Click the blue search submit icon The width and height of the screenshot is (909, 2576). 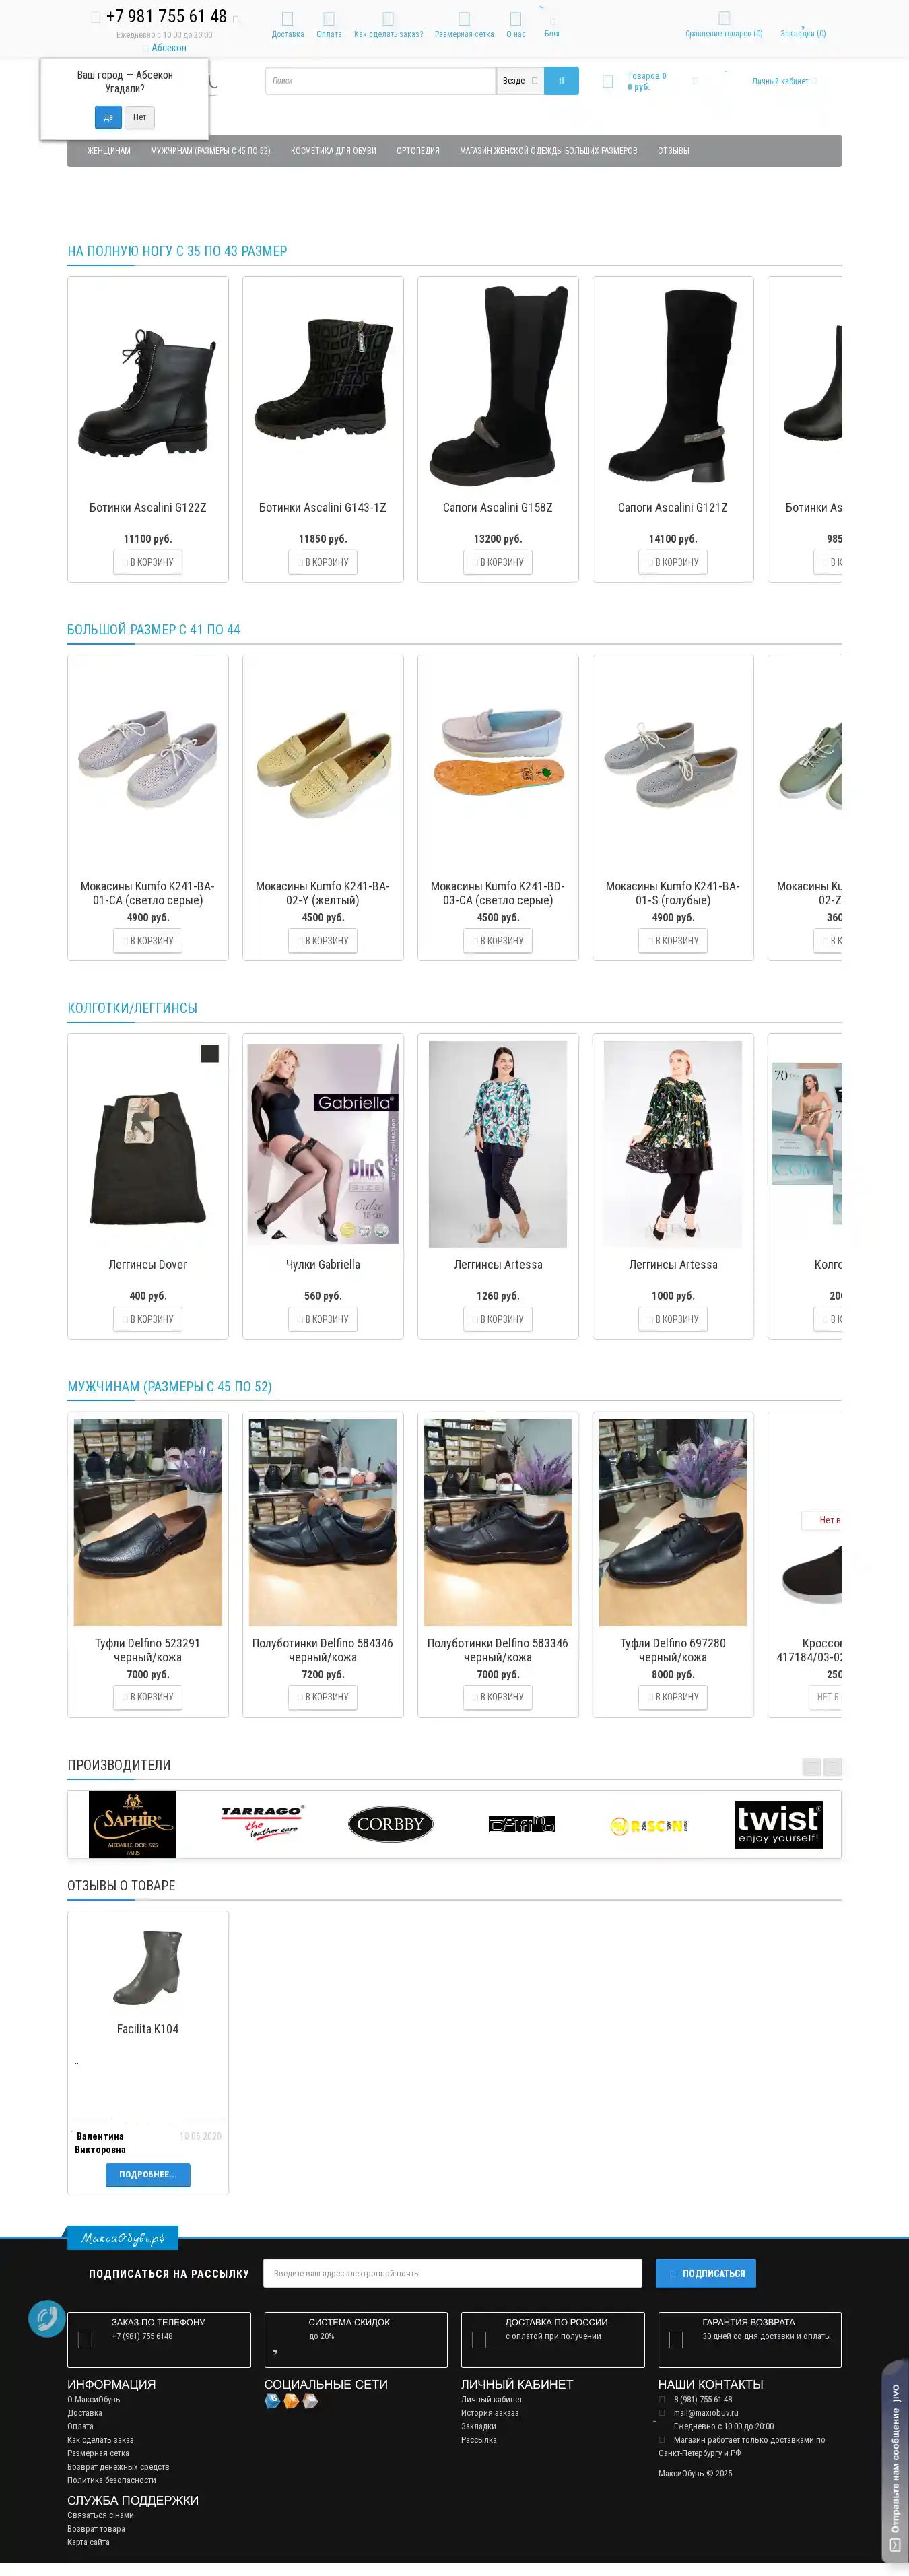coord(561,81)
